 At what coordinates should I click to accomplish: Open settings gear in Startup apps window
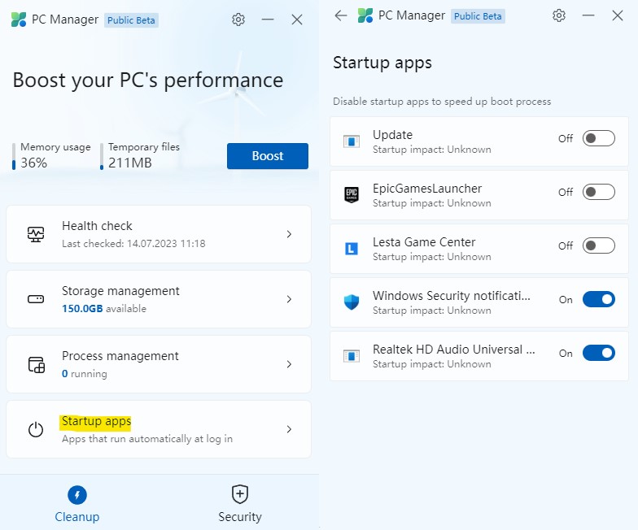558,15
